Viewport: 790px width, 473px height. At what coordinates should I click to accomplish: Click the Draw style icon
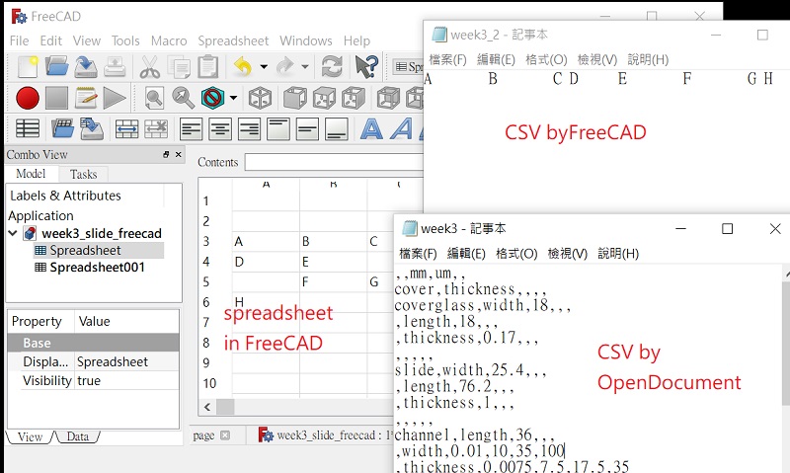click(x=212, y=98)
